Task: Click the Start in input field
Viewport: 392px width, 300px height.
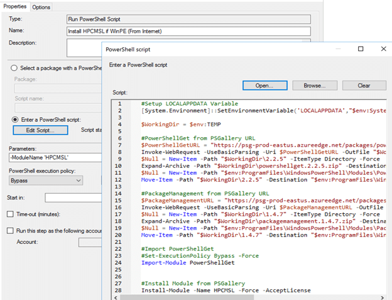Action: point(72,197)
